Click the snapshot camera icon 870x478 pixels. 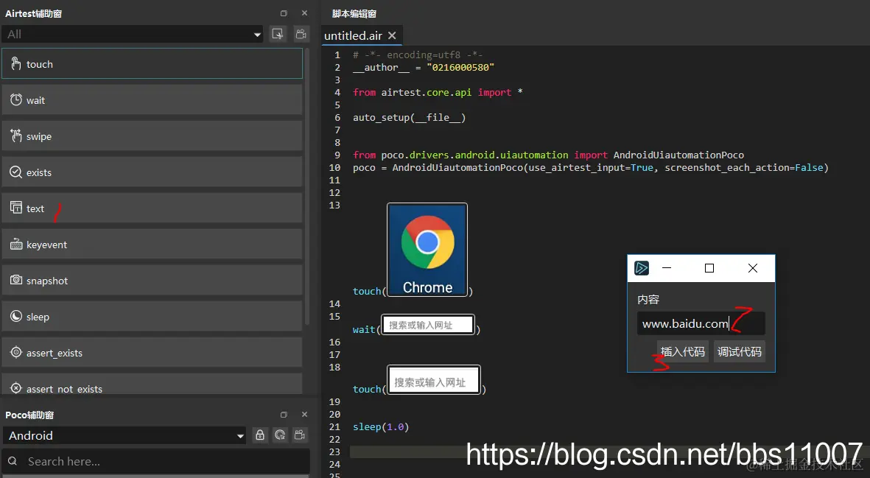pyautogui.click(x=16, y=280)
